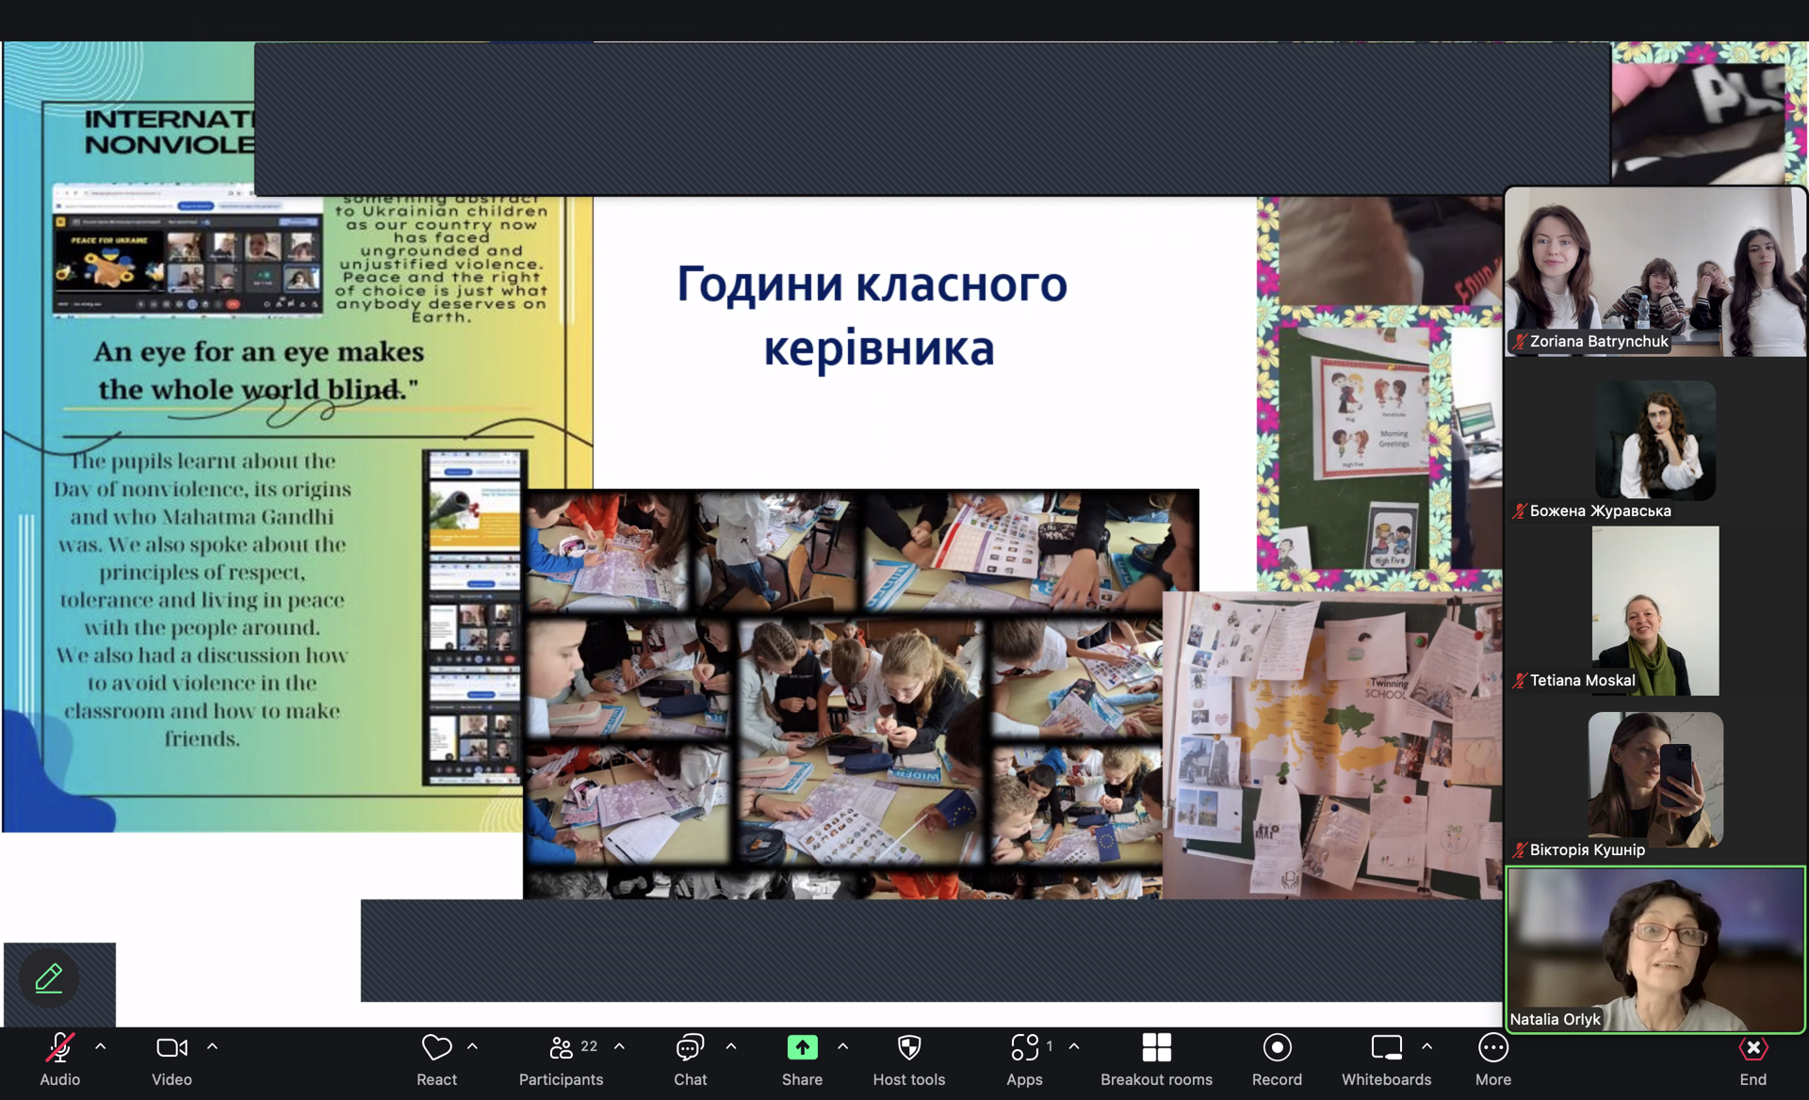Viewport: 1809px width, 1100px height.
Task: Expand the Audio options chevron
Action: coord(101,1047)
